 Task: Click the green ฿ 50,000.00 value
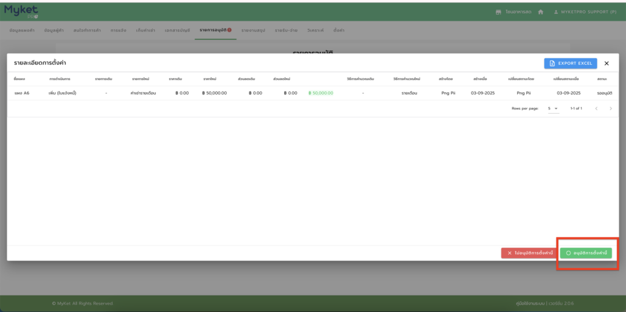coord(320,93)
